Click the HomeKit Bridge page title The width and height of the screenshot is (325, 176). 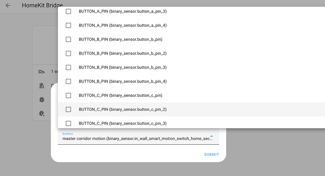click(x=42, y=5)
